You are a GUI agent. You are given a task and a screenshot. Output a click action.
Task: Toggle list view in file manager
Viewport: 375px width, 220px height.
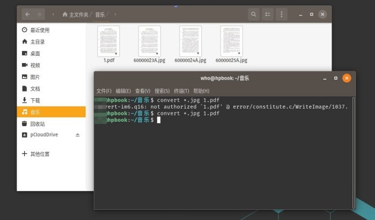coord(268,14)
